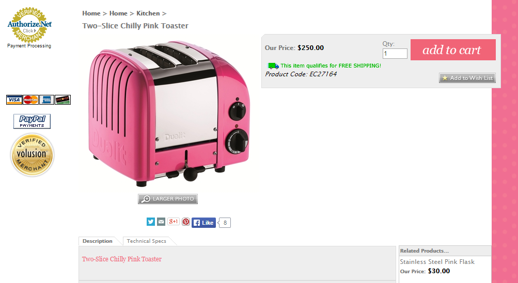
Task: Open the Stainless Steel Pink Flask product
Action: pyautogui.click(x=437, y=261)
